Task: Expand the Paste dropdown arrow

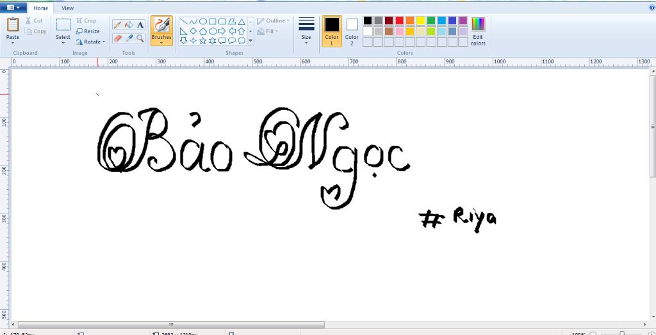Action: (13, 43)
